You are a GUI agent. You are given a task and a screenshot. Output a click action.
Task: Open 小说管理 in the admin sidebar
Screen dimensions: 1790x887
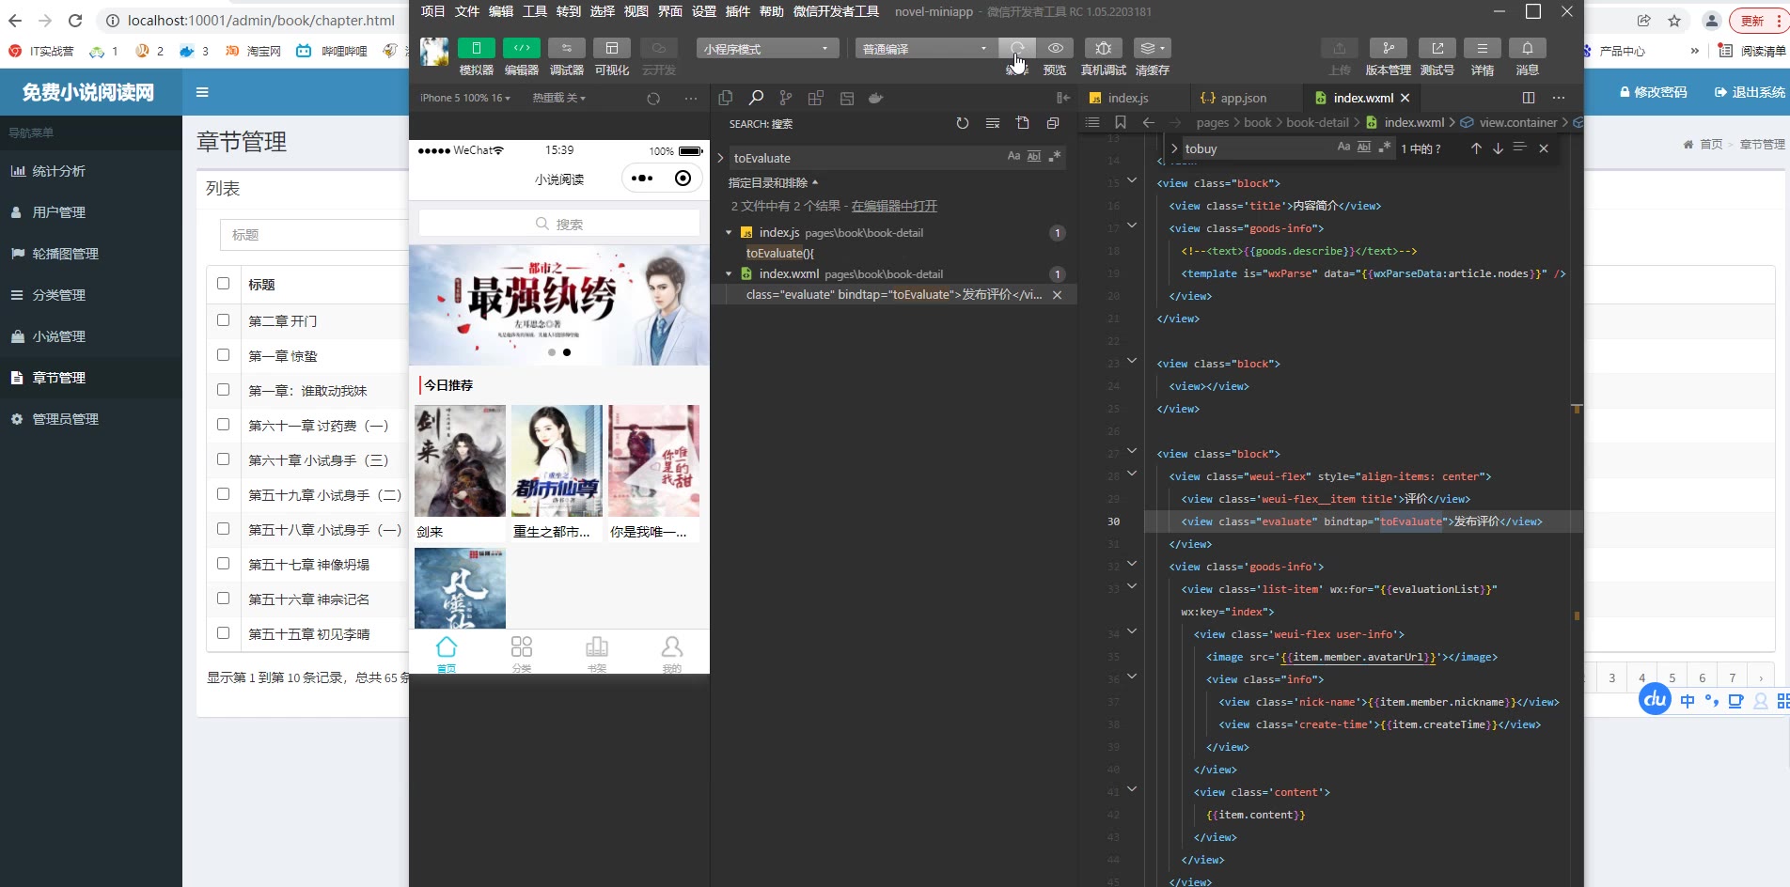pos(58,336)
